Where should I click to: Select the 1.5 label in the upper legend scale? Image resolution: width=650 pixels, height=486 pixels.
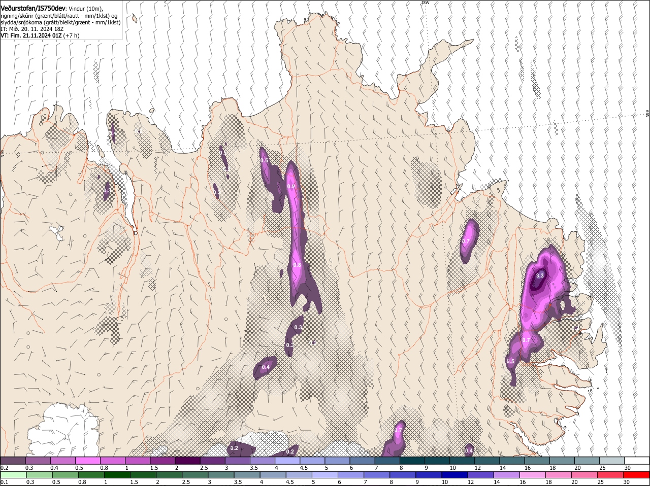pos(154,467)
